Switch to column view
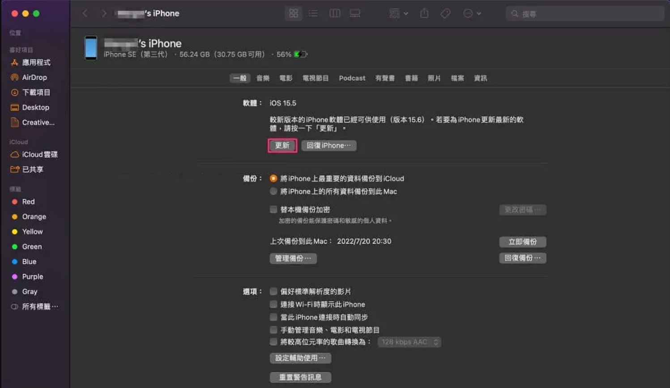Screen dimensions: 670x388 point(335,13)
